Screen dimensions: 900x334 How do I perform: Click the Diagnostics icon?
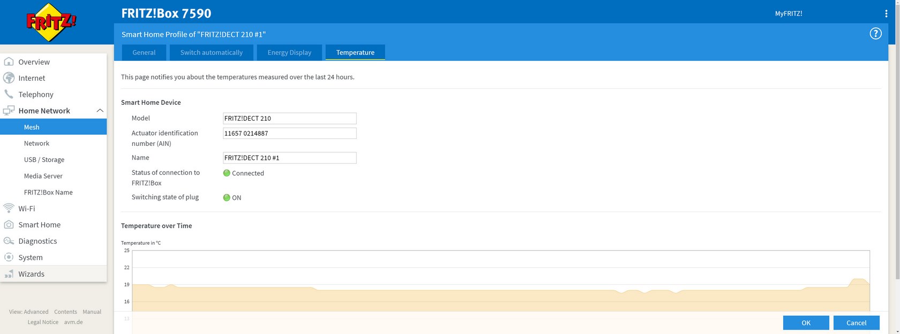pyautogui.click(x=9, y=241)
